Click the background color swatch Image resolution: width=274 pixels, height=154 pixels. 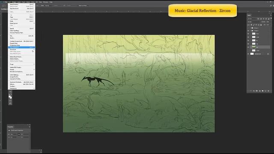coord(11,98)
